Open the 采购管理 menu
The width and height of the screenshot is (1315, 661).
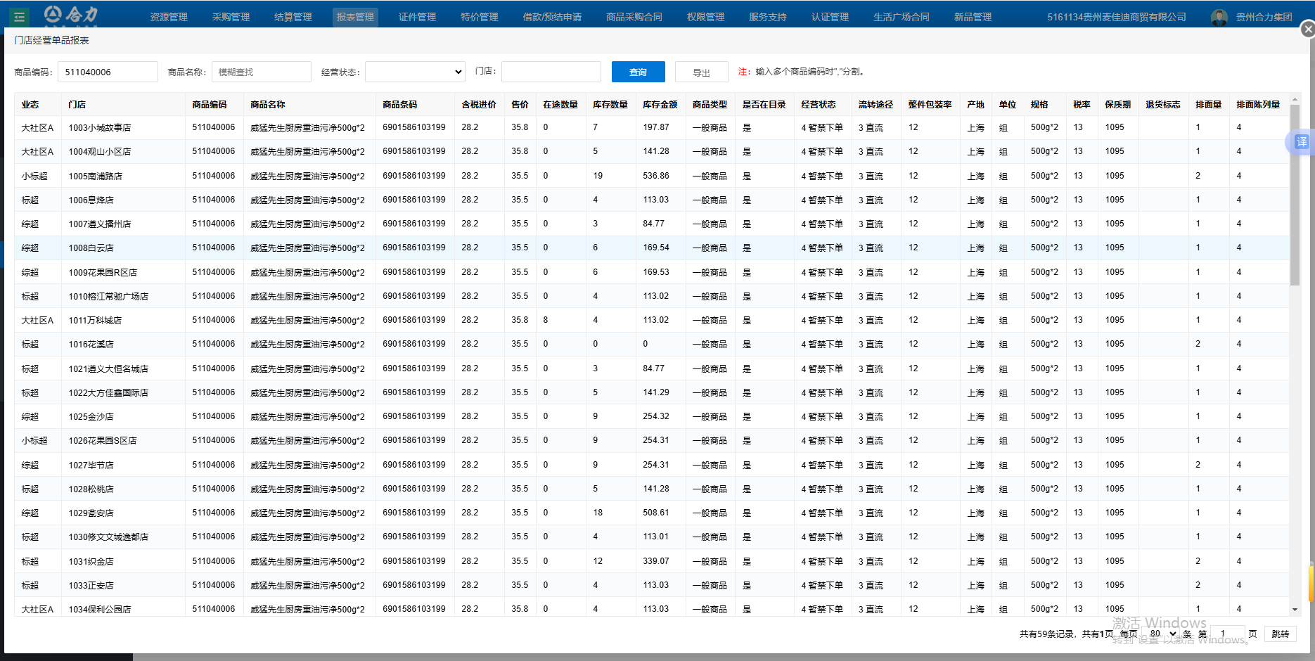(x=231, y=17)
